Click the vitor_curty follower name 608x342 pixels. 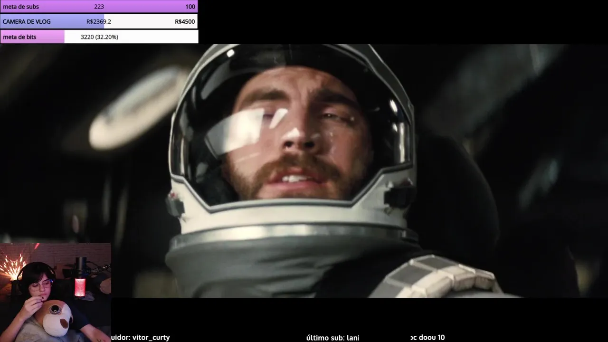point(150,337)
